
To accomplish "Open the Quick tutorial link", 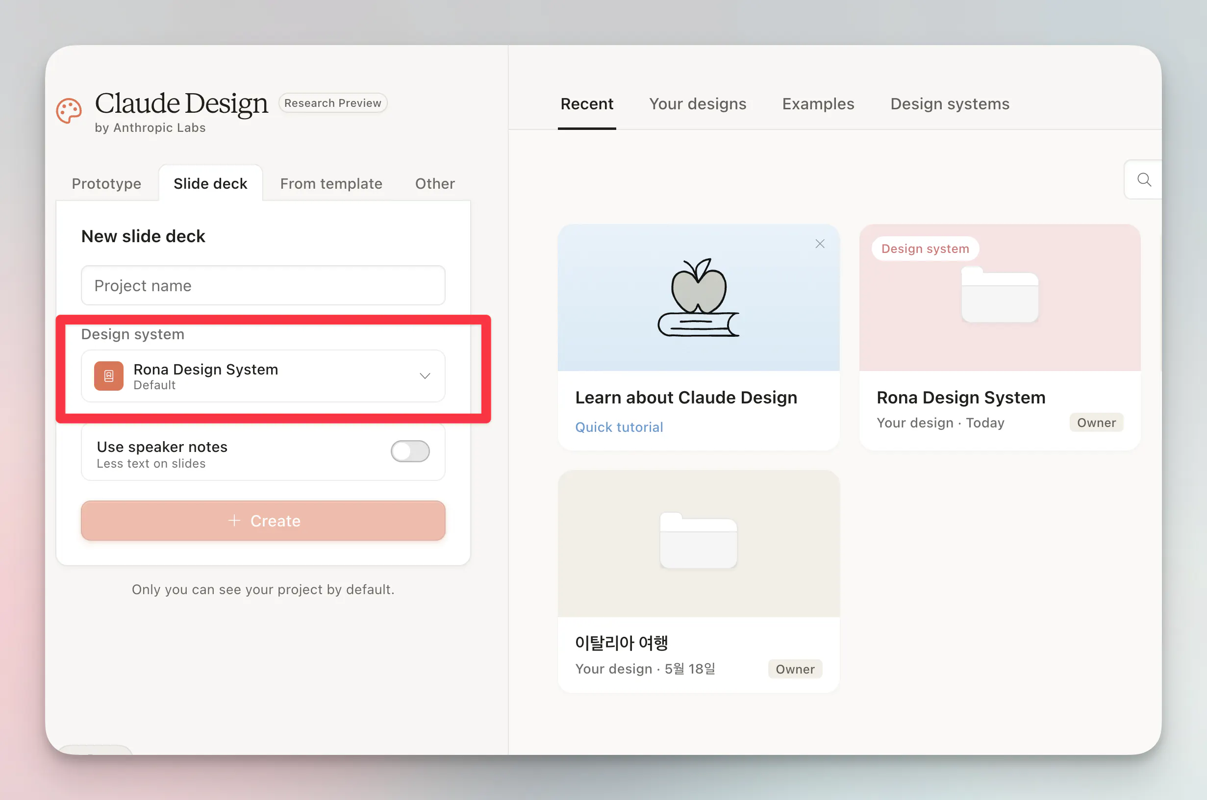I will pyautogui.click(x=619, y=427).
